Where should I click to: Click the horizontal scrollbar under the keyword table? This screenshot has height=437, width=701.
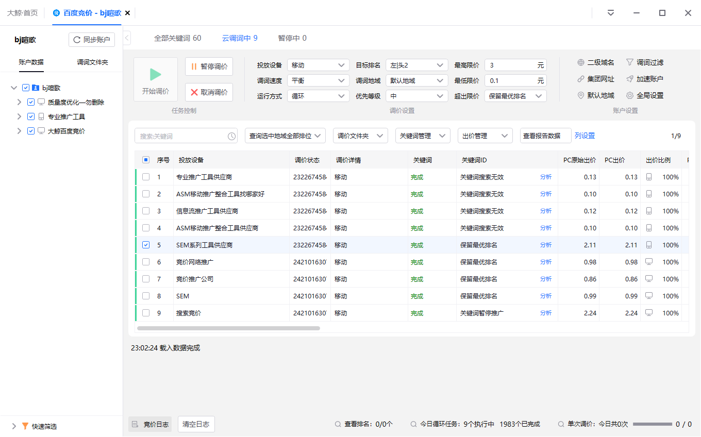tap(228, 328)
